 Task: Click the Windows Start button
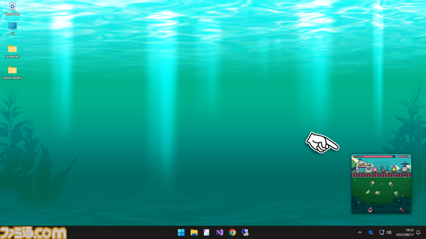(x=181, y=232)
